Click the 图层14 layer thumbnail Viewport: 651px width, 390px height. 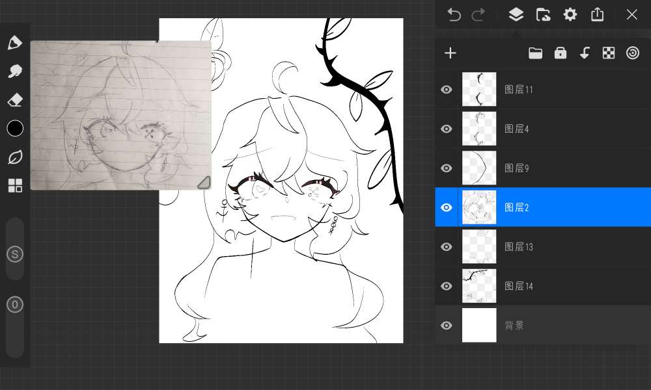(479, 286)
